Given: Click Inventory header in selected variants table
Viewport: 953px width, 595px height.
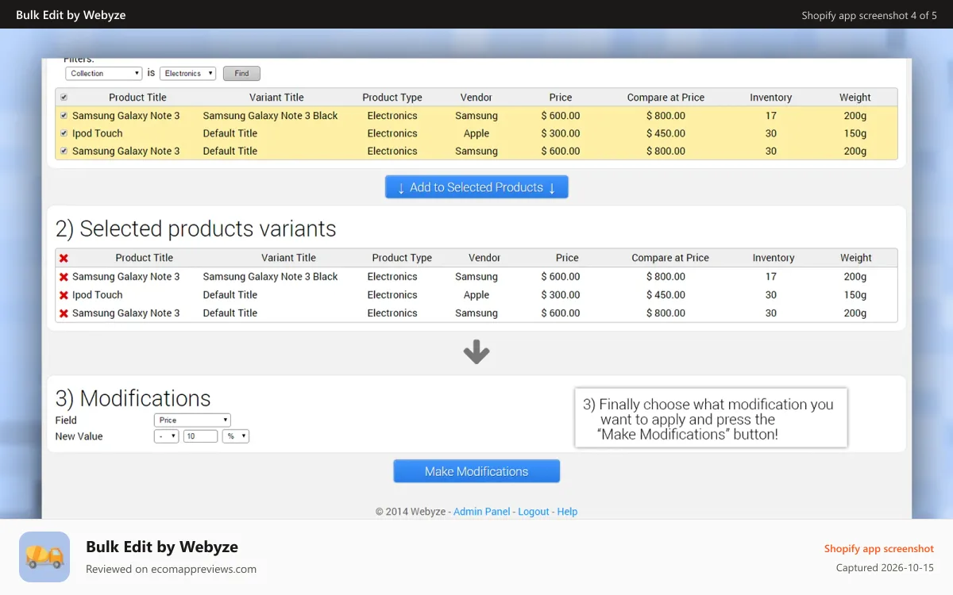Looking at the screenshot, I should pos(774,258).
